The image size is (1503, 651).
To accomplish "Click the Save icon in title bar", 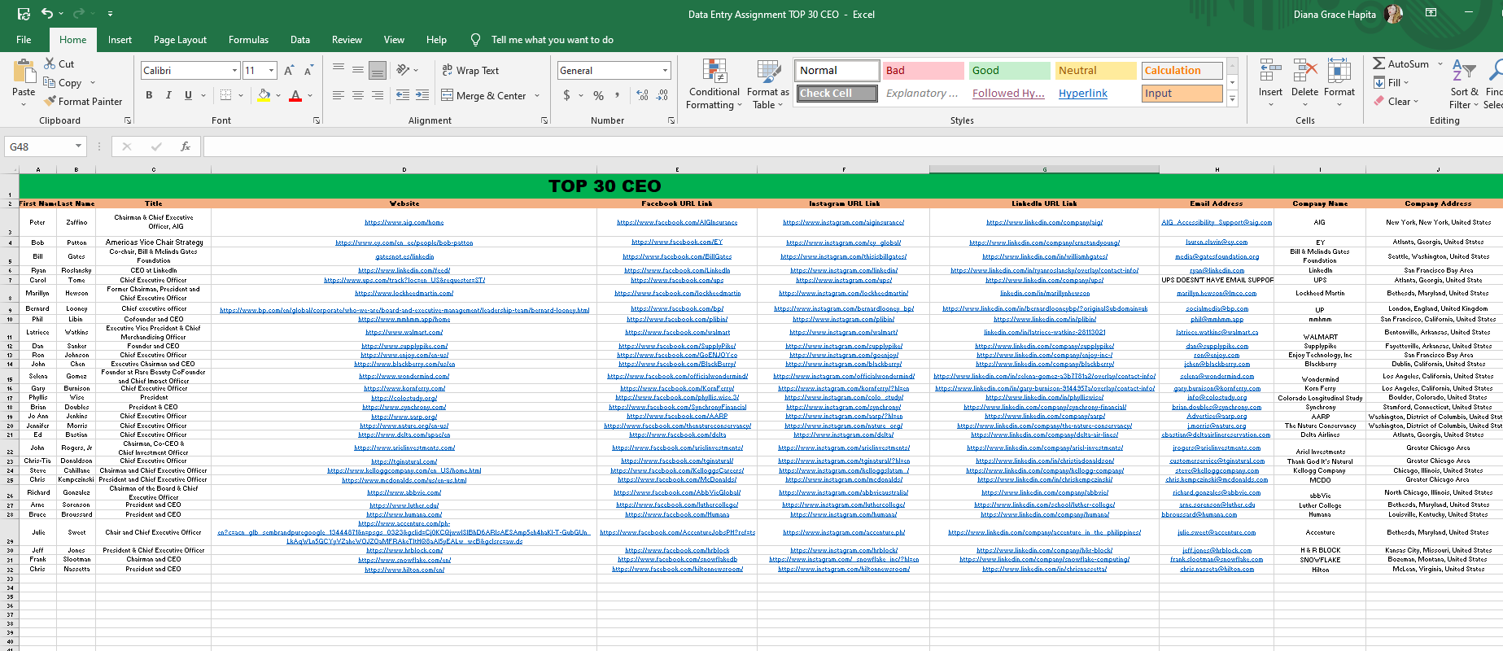I will tap(24, 14).
